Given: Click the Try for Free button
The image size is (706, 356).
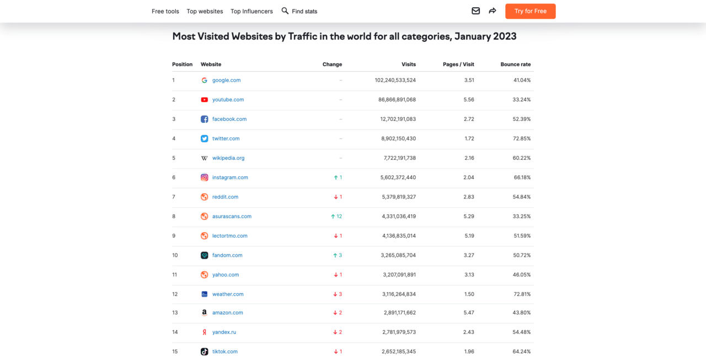Looking at the screenshot, I should pyautogui.click(x=530, y=11).
